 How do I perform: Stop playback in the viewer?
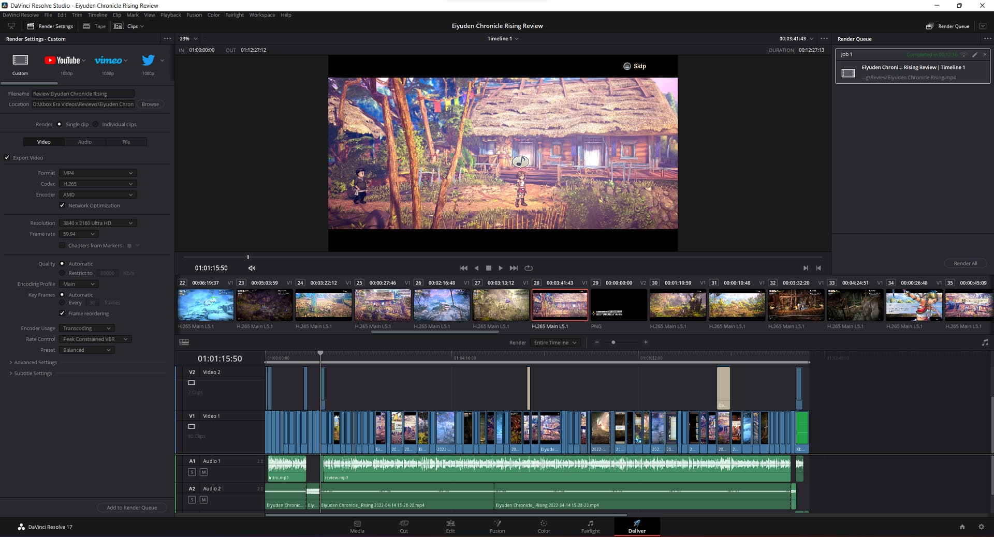click(488, 268)
